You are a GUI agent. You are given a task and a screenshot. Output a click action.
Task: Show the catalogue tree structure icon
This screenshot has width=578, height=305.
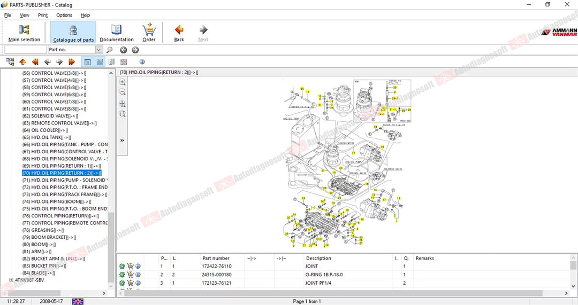click(10, 62)
